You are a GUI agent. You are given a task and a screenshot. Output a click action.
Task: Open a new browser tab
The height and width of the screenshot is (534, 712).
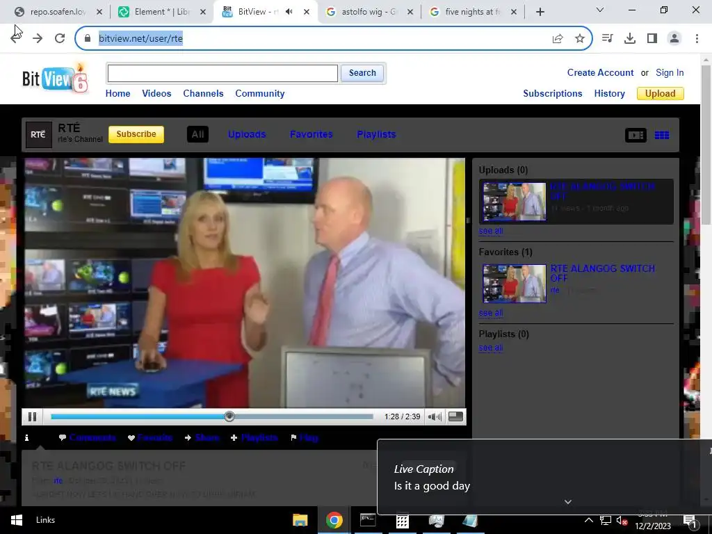(540, 12)
